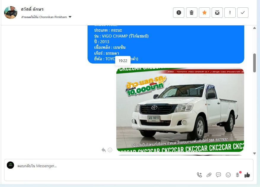Image resolution: width=260 pixels, height=187 pixels.
Task: Click the line 'เกียร์ : ธรรมดา' in message
Action: pos(107,53)
